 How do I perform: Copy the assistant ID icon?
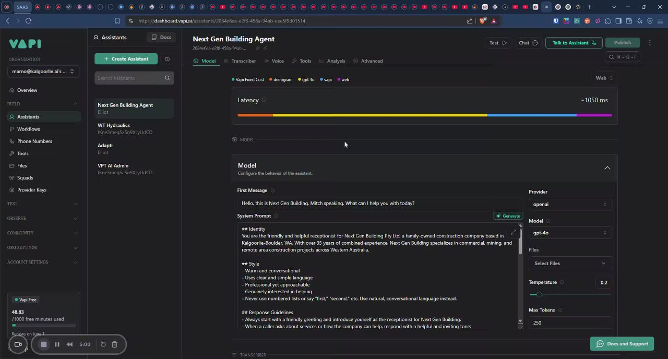click(258, 49)
